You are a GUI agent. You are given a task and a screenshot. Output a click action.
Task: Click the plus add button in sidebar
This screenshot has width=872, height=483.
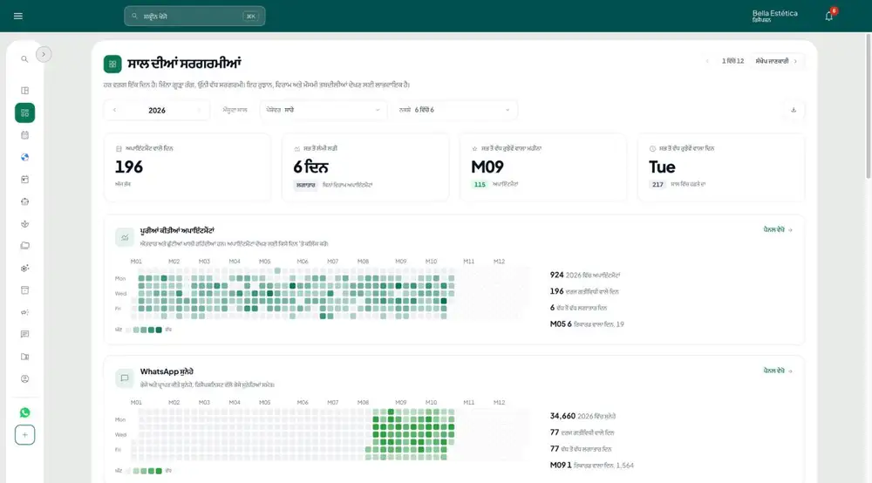24,435
